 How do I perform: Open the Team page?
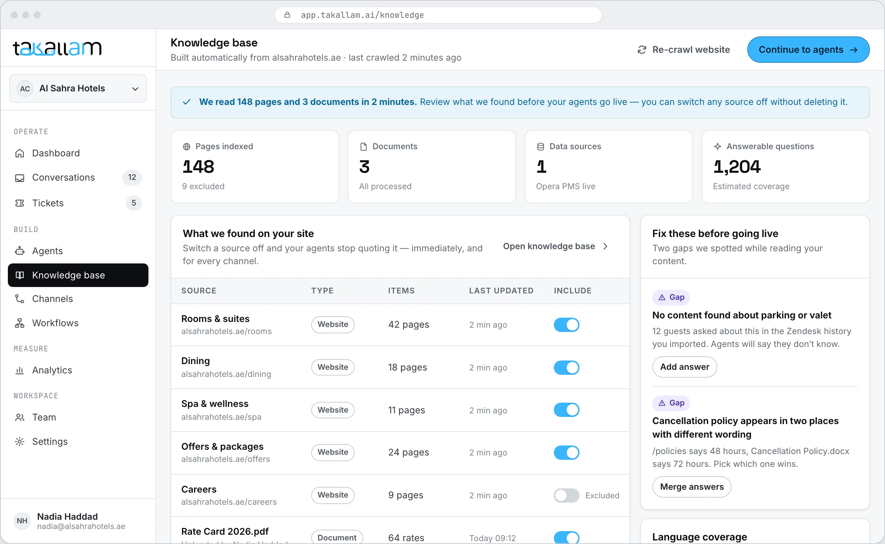coord(78,417)
